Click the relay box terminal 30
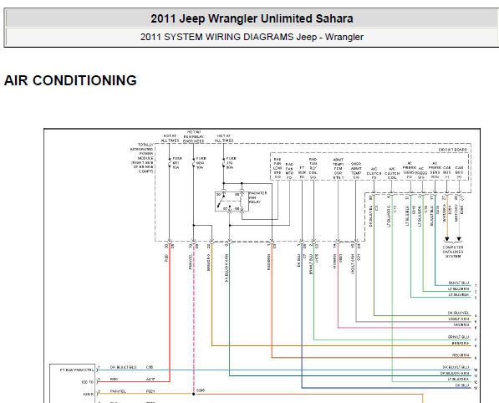This screenshot has width=499, height=403. click(219, 195)
